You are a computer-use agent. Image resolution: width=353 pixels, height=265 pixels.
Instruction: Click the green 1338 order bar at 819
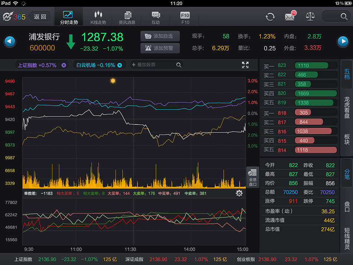click(314, 103)
